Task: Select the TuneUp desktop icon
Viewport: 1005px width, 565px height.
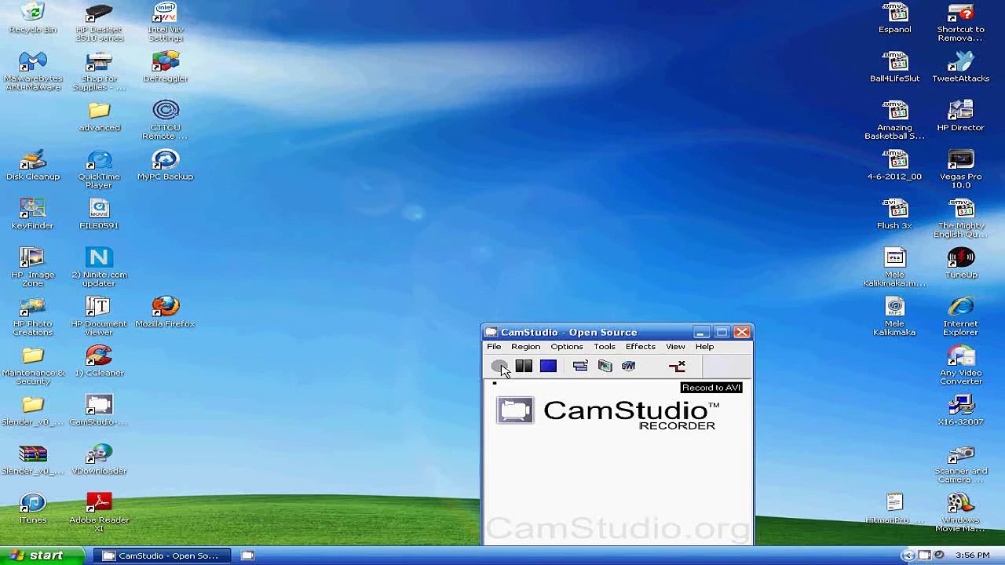Action: tap(961, 263)
